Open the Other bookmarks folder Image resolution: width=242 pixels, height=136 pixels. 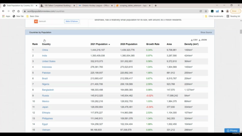point(214,16)
